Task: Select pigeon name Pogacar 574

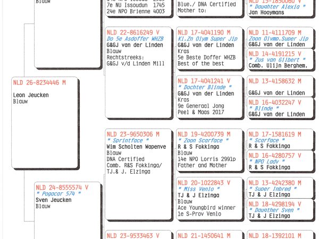Action: point(58,193)
